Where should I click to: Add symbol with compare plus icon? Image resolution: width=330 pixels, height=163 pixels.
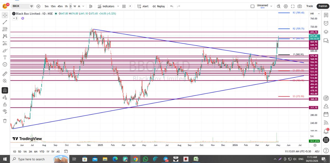coord(38,6)
